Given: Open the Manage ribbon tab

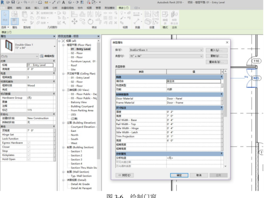Looking at the screenshot, I should point(98,8).
